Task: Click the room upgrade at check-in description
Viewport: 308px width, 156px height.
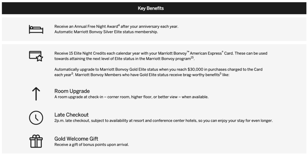Action: [x=131, y=97]
